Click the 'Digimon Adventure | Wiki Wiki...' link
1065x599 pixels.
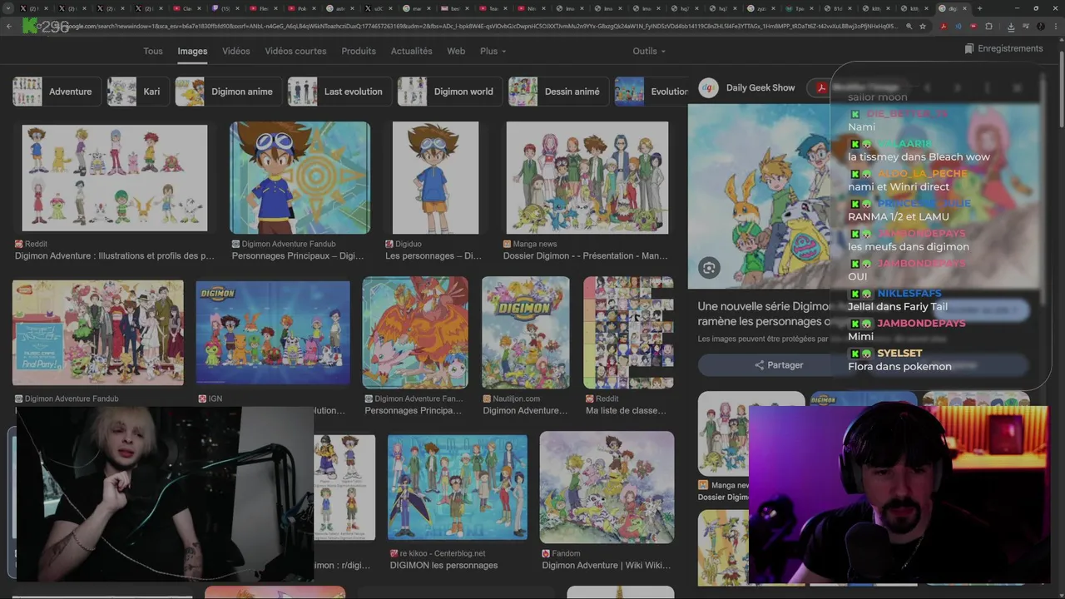click(607, 566)
